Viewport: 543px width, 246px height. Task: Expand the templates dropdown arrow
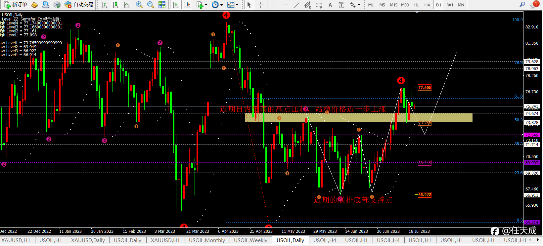(x=237, y=5)
